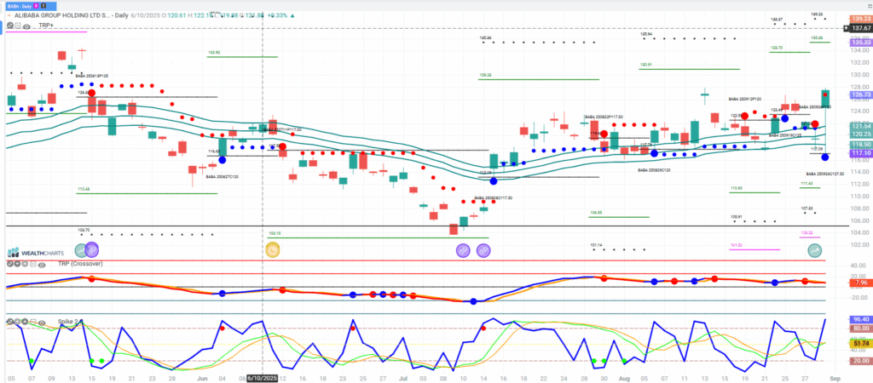Click the purple event icon near July 10
The image size is (873, 383).
pos(463,251)
